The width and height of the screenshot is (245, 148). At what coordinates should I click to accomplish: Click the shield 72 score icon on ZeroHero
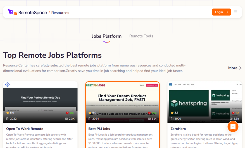[233, 113]
